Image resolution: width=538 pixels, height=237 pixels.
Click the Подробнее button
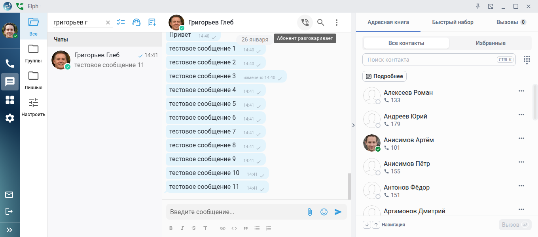pos(385,76)
